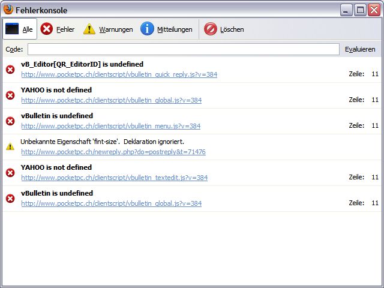
Task: Click error icon beside vbulletin_textedit.js entry
Action: (x=10, y=173)
